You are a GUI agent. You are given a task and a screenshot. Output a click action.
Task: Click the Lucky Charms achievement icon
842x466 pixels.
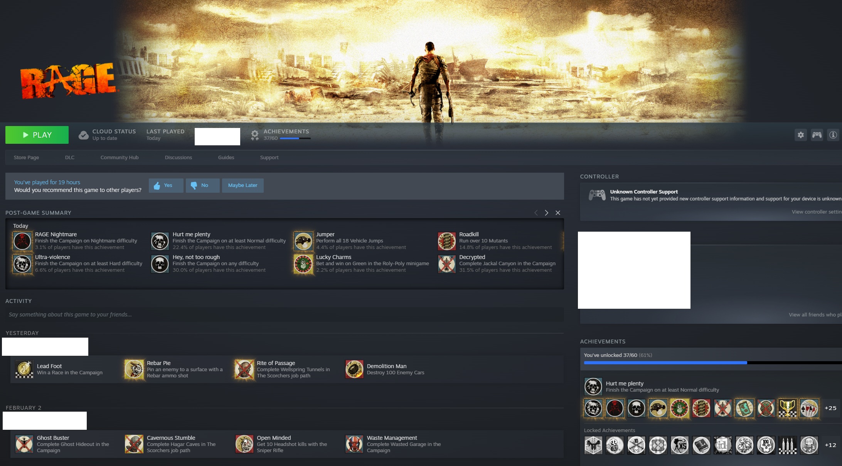[303, 264]
